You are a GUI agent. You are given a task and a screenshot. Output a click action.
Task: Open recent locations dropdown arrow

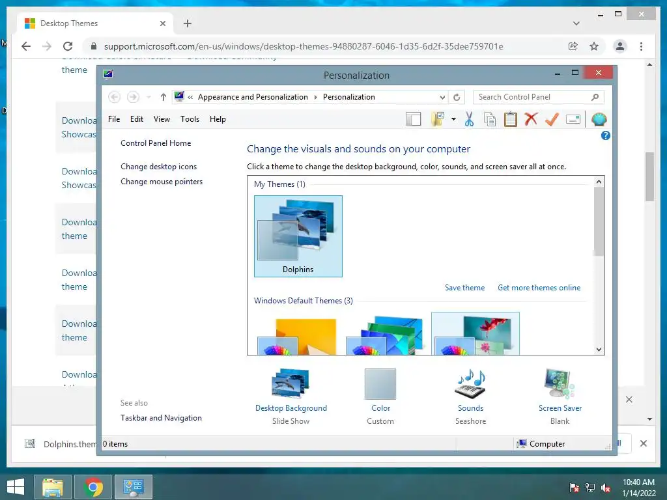pos(149,98)
